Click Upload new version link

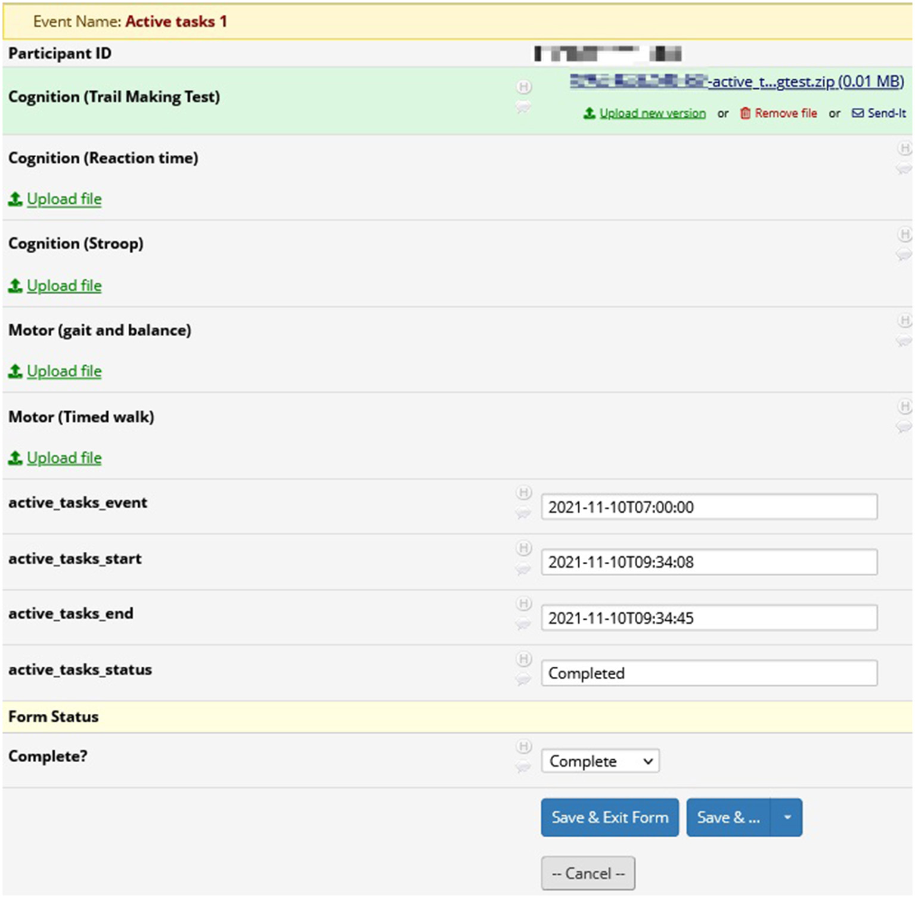click(652, 113)
